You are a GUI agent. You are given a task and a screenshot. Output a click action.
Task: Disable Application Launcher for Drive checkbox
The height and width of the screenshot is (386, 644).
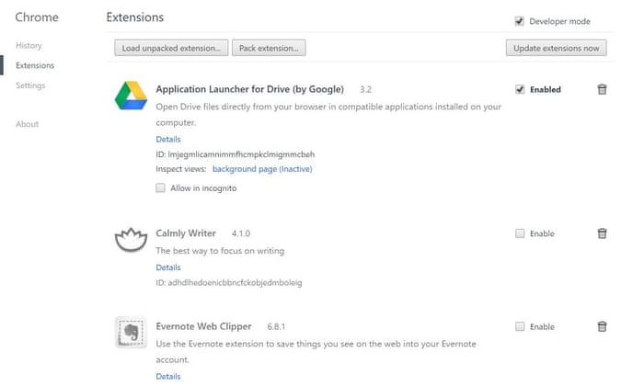click(x=520, y=89)
